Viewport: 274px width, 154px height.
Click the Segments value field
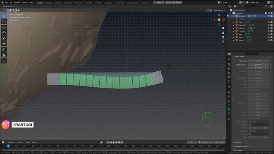click(258, 61)
